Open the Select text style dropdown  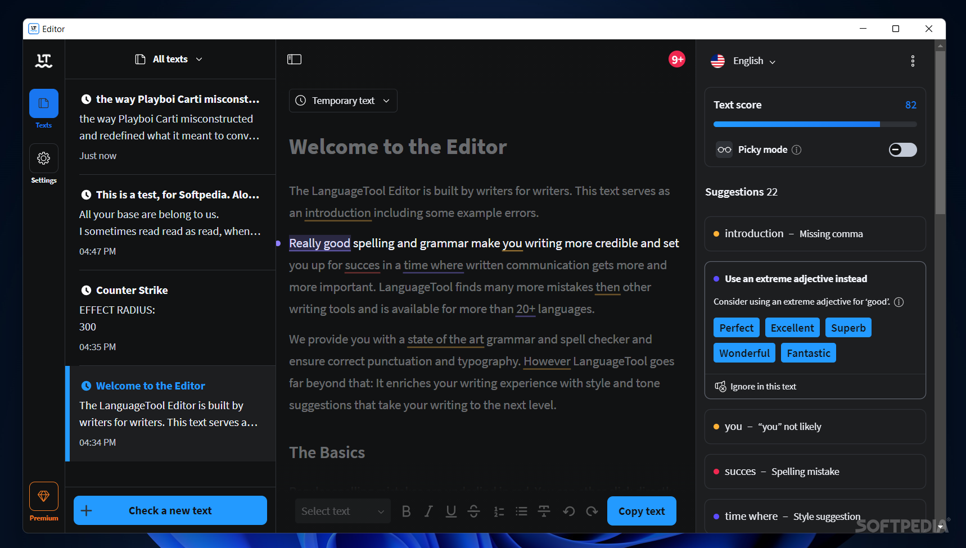click(342, 511)
